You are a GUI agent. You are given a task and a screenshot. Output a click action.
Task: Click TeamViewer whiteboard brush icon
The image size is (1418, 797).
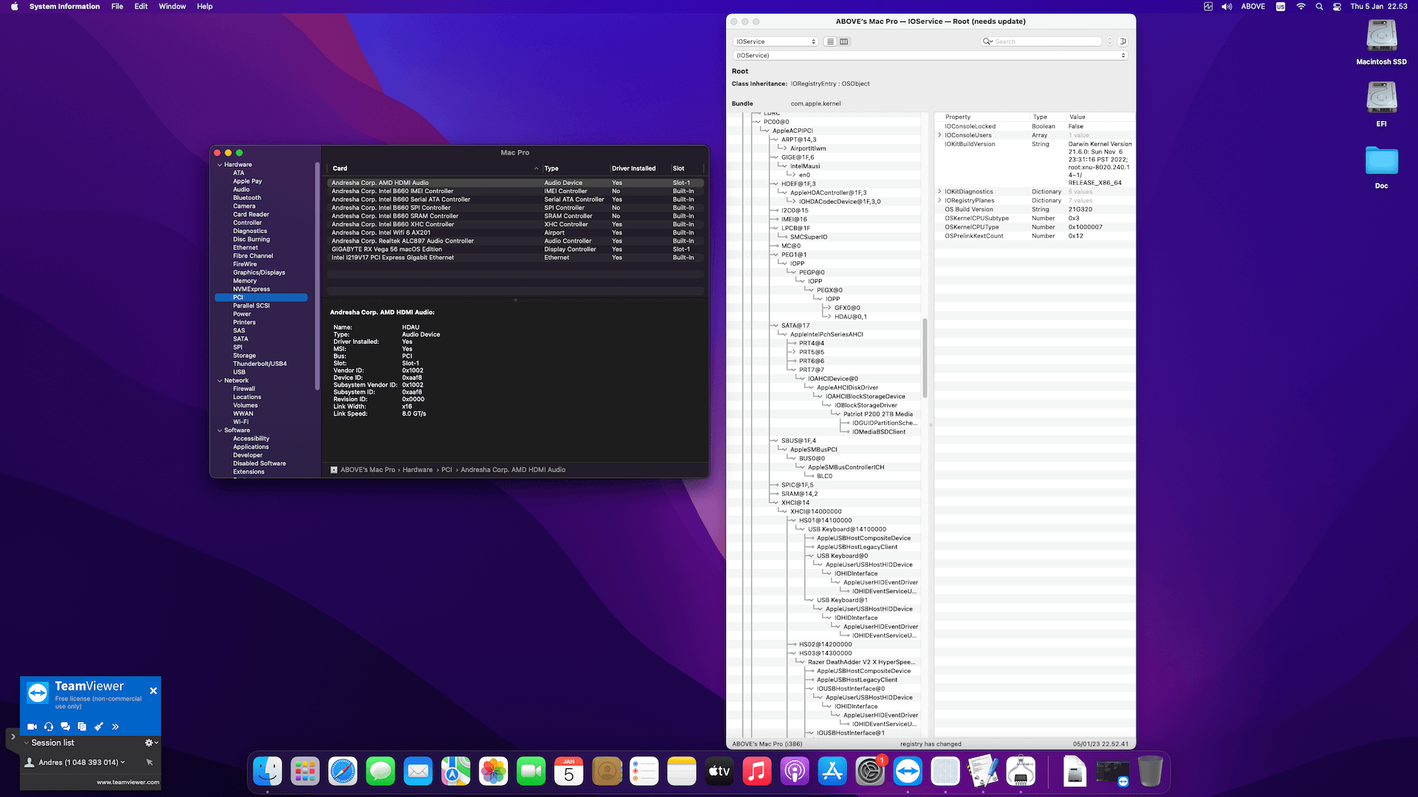tap(98, 727)
